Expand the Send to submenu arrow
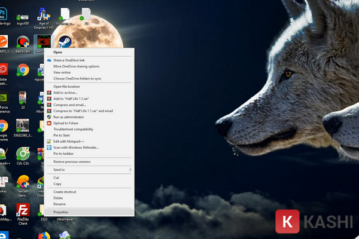The image size is (359, 239). (130, 170)
